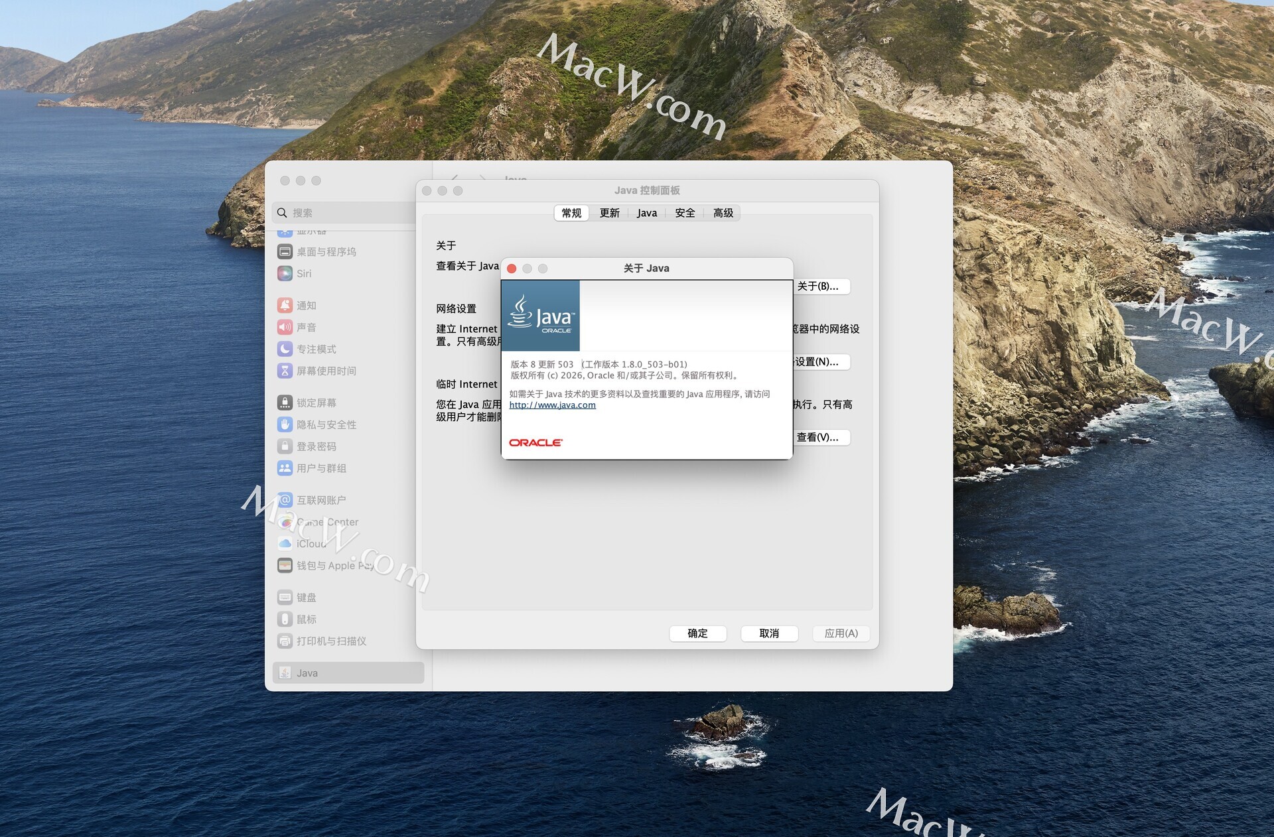The height and width of the screenshot is (837, 1274).
Task: Click the Java logo in the About dialog
Action: tap(541, 316)
